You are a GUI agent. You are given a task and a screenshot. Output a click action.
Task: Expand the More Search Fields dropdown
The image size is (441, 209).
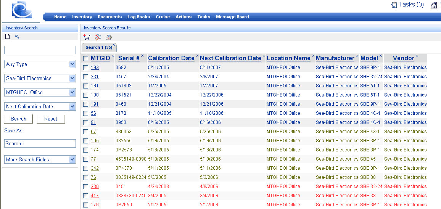[x=40, y=159]
